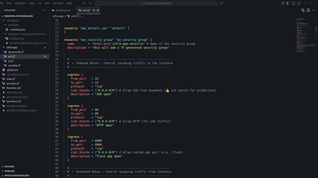This screenshot has height=178, width=318.
Task: Click the "SSH open" description line
Action: click(x=91, y=94)
